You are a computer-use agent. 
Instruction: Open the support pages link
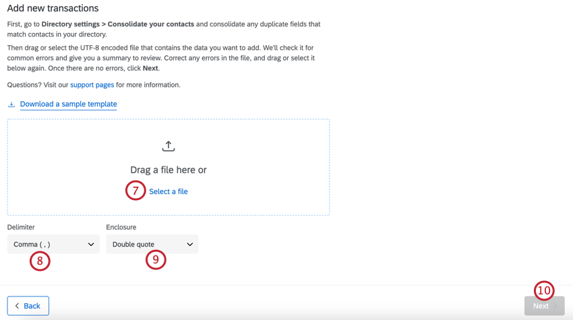click(x=92, y=85)
